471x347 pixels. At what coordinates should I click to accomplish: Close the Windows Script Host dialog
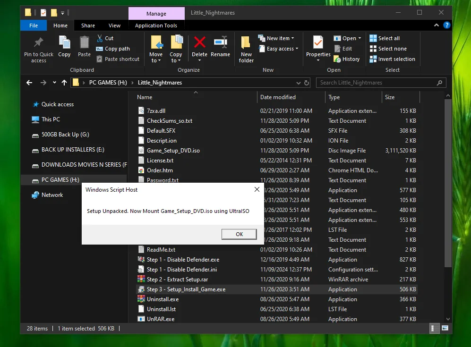pos(257,189)
